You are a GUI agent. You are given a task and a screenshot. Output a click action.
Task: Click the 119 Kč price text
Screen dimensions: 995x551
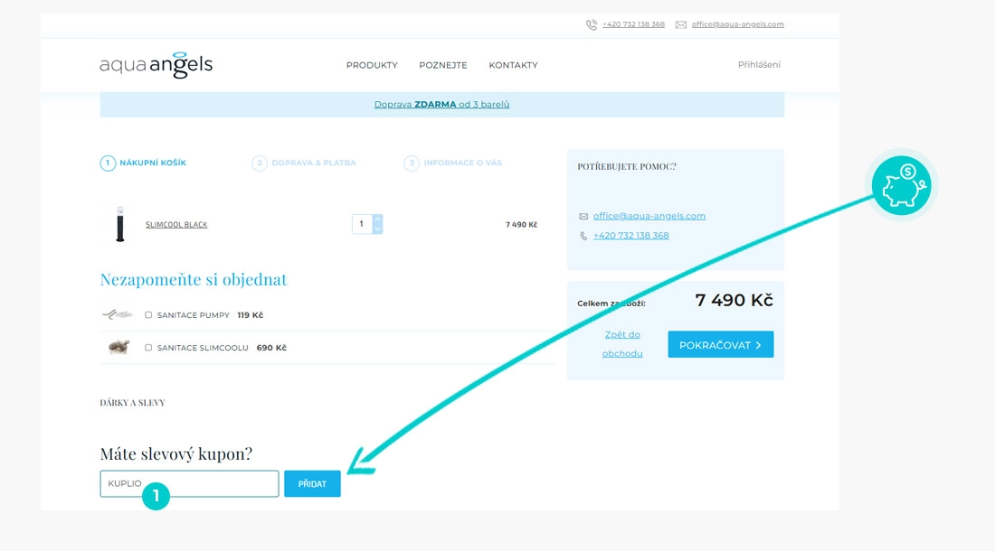[x=250, y=314]
